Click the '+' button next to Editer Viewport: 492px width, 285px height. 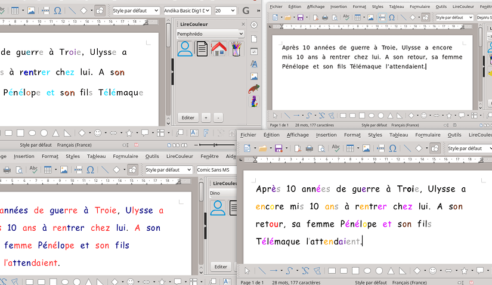coord(206,117)
